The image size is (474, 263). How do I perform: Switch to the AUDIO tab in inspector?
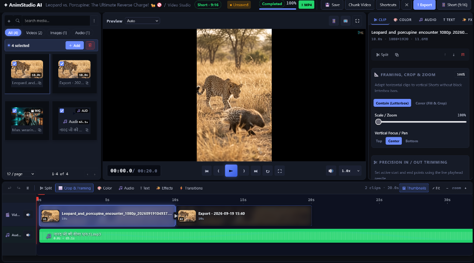[427, 19]
